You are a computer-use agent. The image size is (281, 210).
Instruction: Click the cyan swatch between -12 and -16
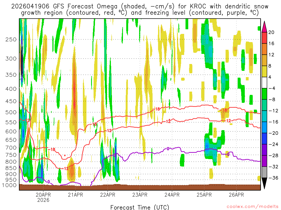[x=264, y=116]
